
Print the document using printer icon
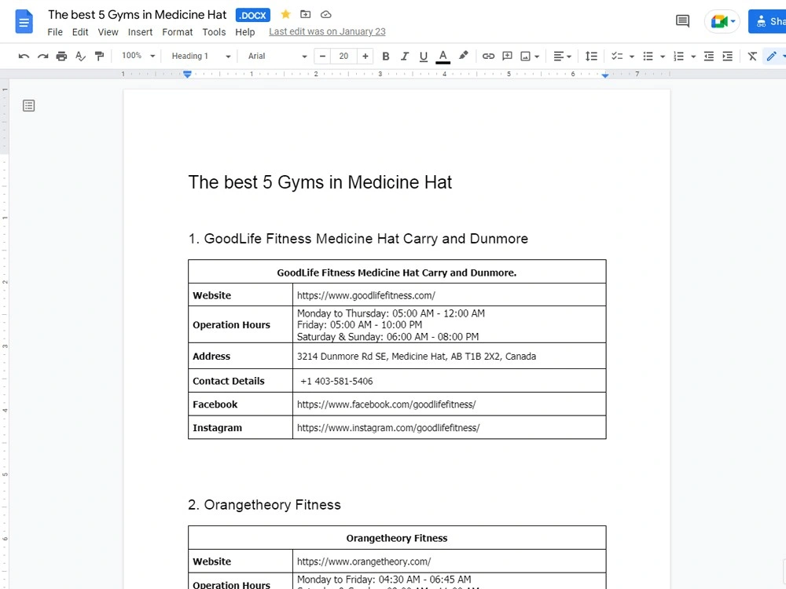coord(61,56)
